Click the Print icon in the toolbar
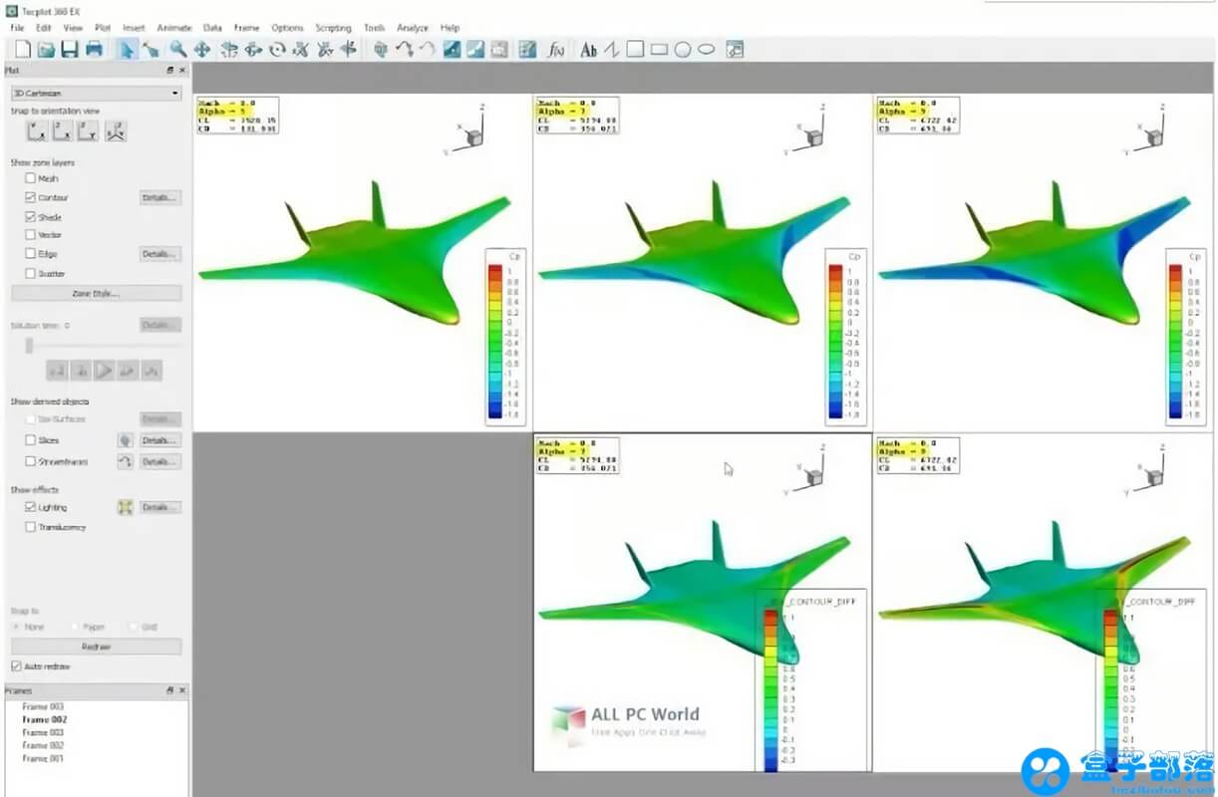The image size is (1218, 797). [x=94, y=49]
